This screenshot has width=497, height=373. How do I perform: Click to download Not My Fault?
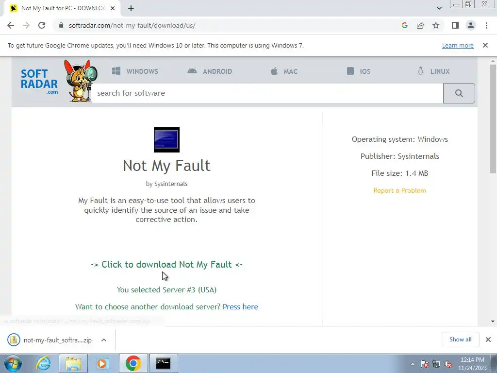tap(167, 265)
